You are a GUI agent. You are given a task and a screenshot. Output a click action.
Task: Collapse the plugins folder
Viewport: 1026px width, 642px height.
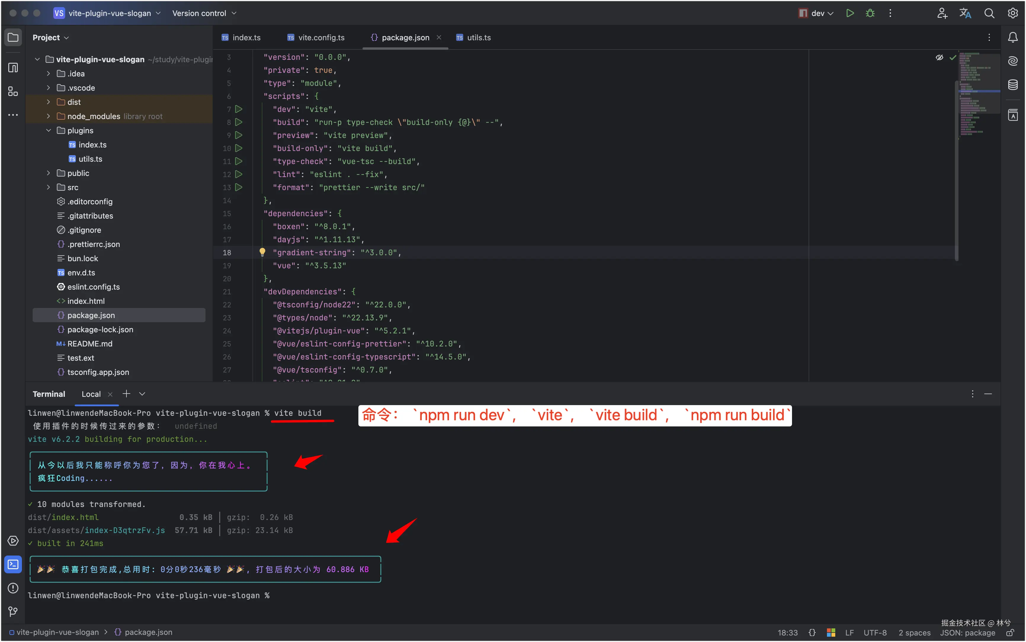click(x=48, y=130)
